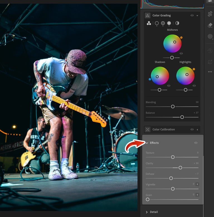214x217 pixels.
Task: Click the Texture slider handle
Action: [173, 157]
